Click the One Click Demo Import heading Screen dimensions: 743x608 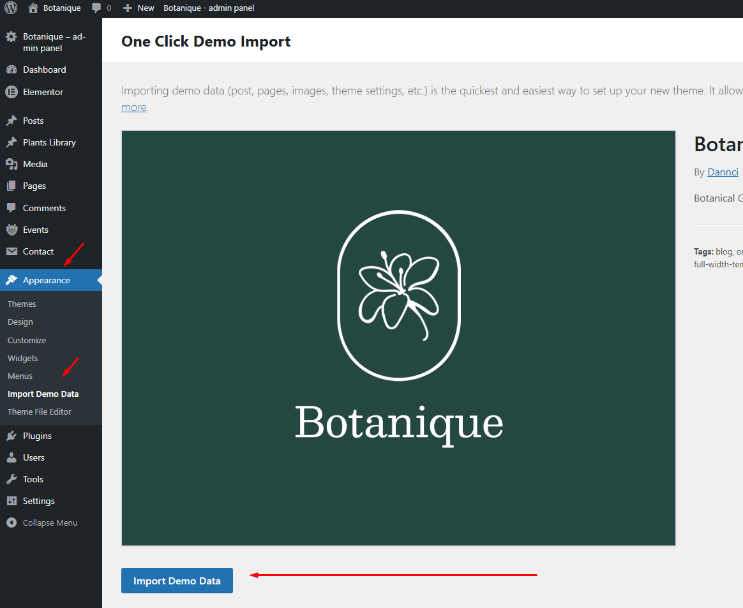pos(206,41)
